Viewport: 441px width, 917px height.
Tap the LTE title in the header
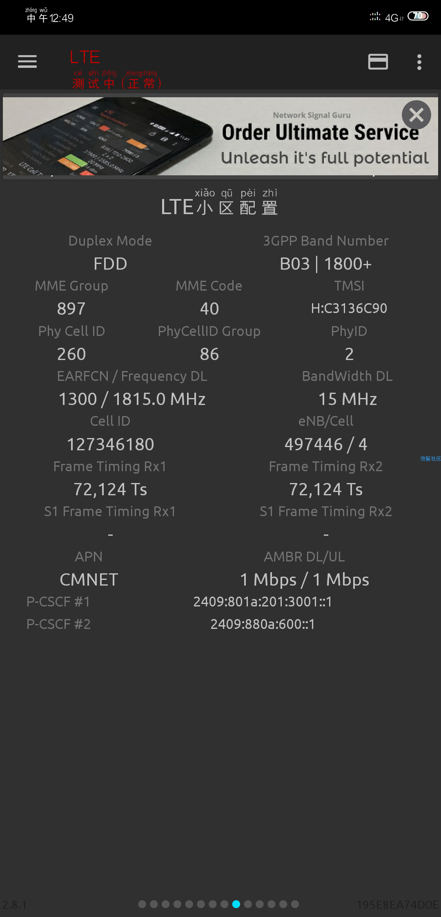click(x=85, y=57)
